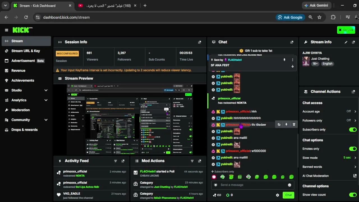This screenshot has height=202, width=359.
Task: Pop out the Chat panel
Action: tap(292, 42)
